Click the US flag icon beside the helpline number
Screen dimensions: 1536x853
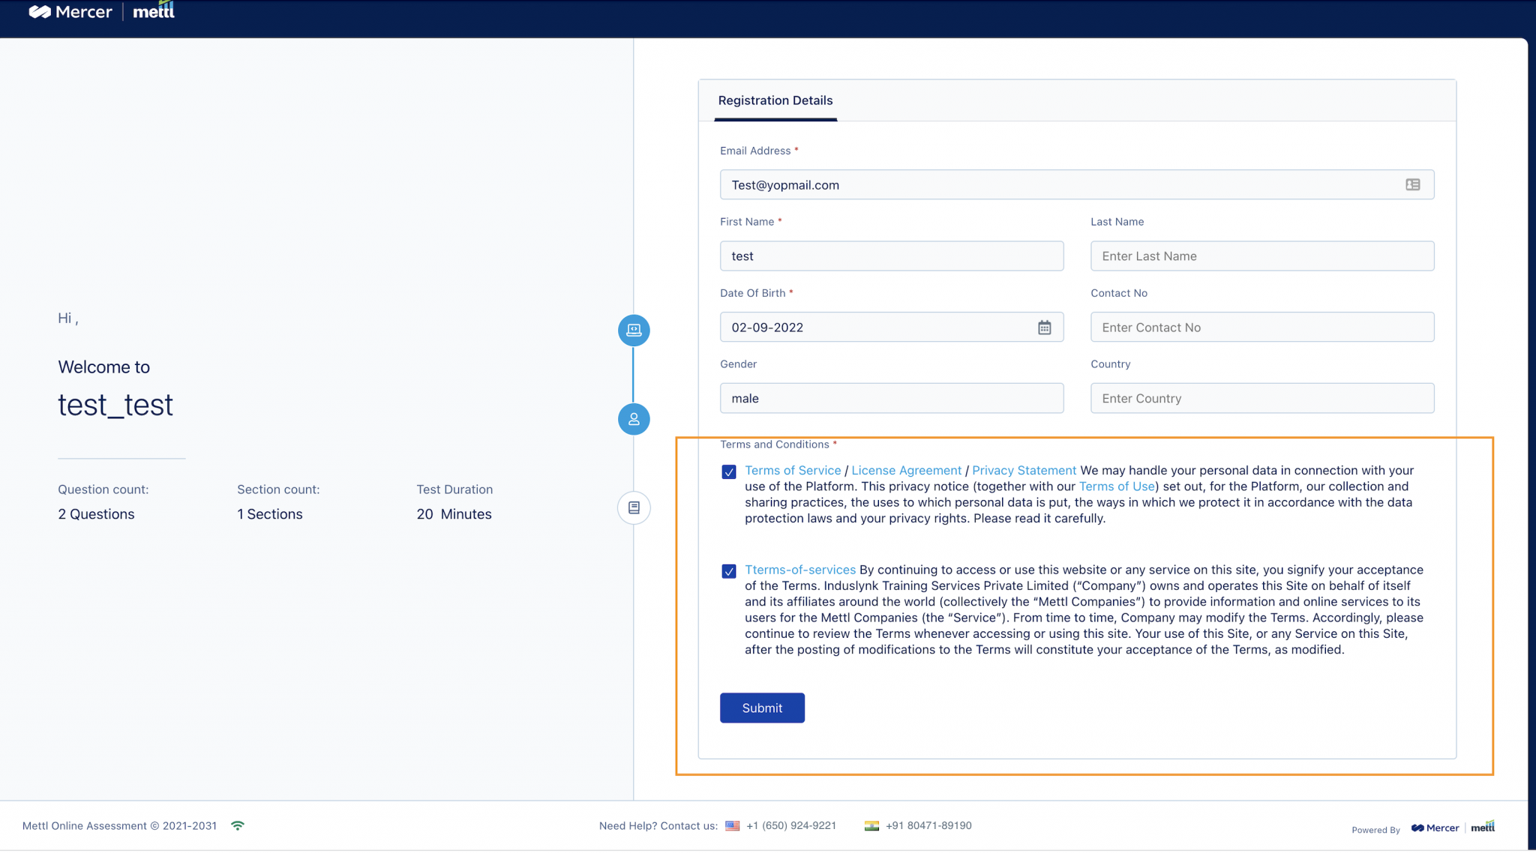click(731, 825)
